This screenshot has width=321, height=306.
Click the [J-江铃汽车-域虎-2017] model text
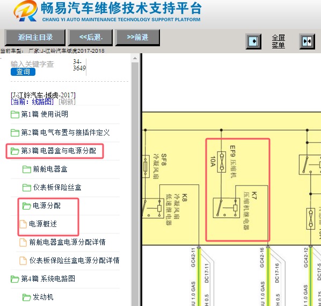pyautogui.click(x=43, y=95)
